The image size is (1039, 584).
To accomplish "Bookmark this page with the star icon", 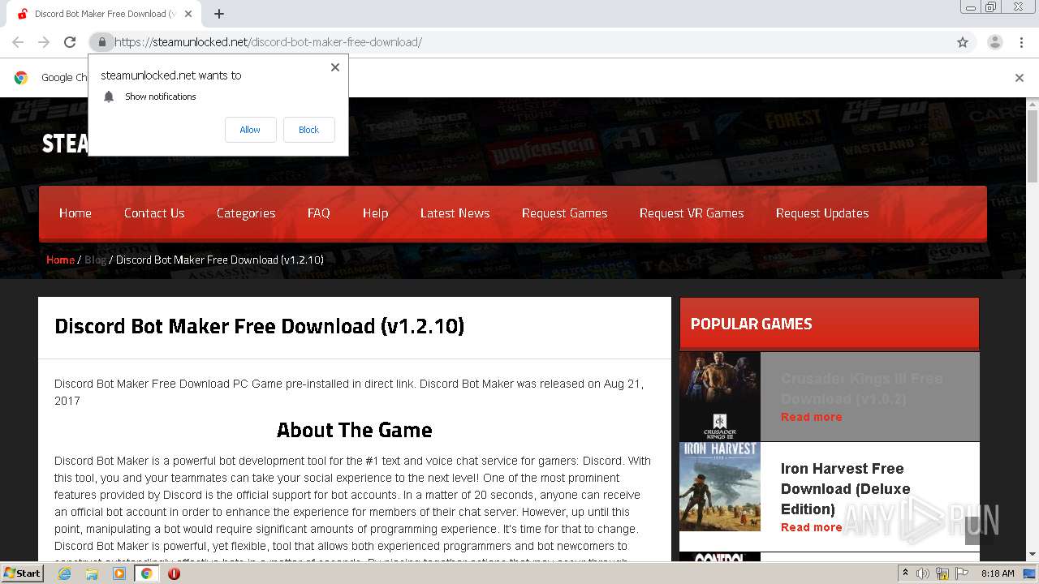I will click(963, 42).
